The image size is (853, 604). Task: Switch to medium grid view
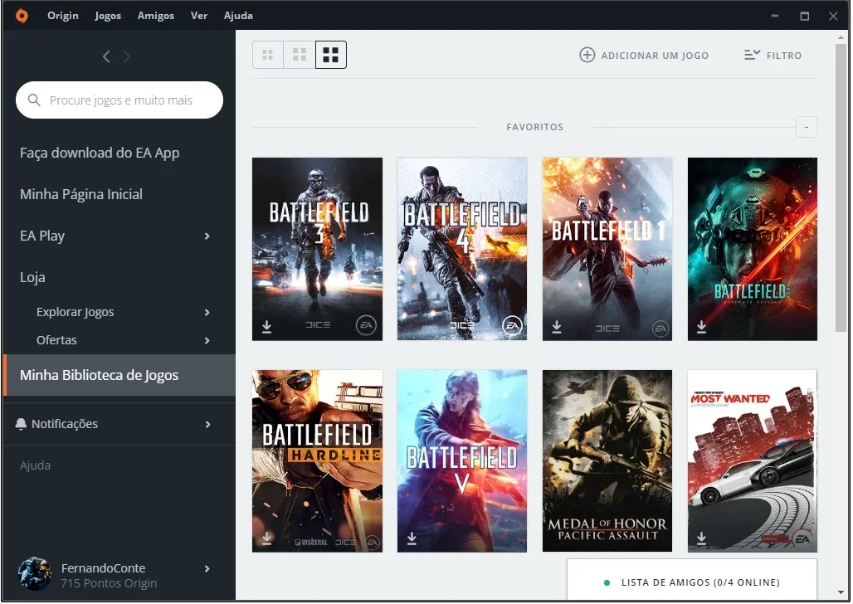click(300, 55)
